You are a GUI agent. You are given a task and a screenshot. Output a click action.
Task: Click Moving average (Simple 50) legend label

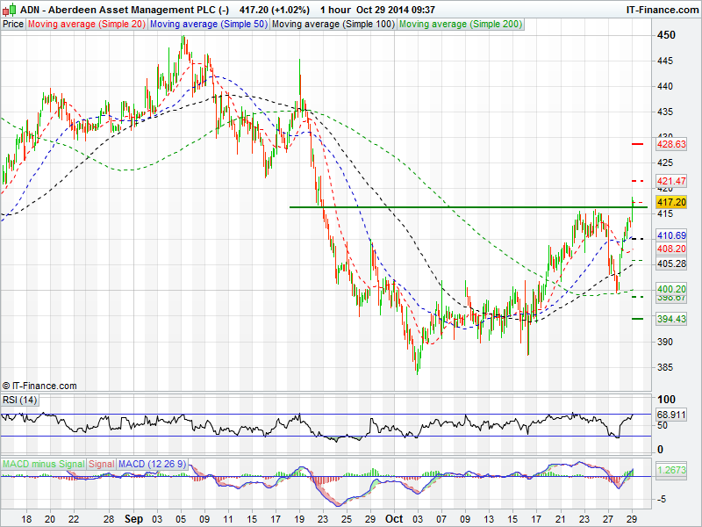[208, 25]
